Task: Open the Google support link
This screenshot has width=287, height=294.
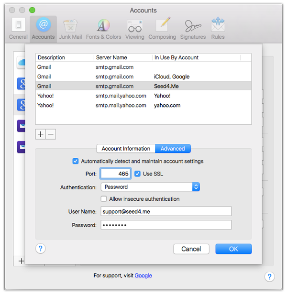Action: pos(143,275)
